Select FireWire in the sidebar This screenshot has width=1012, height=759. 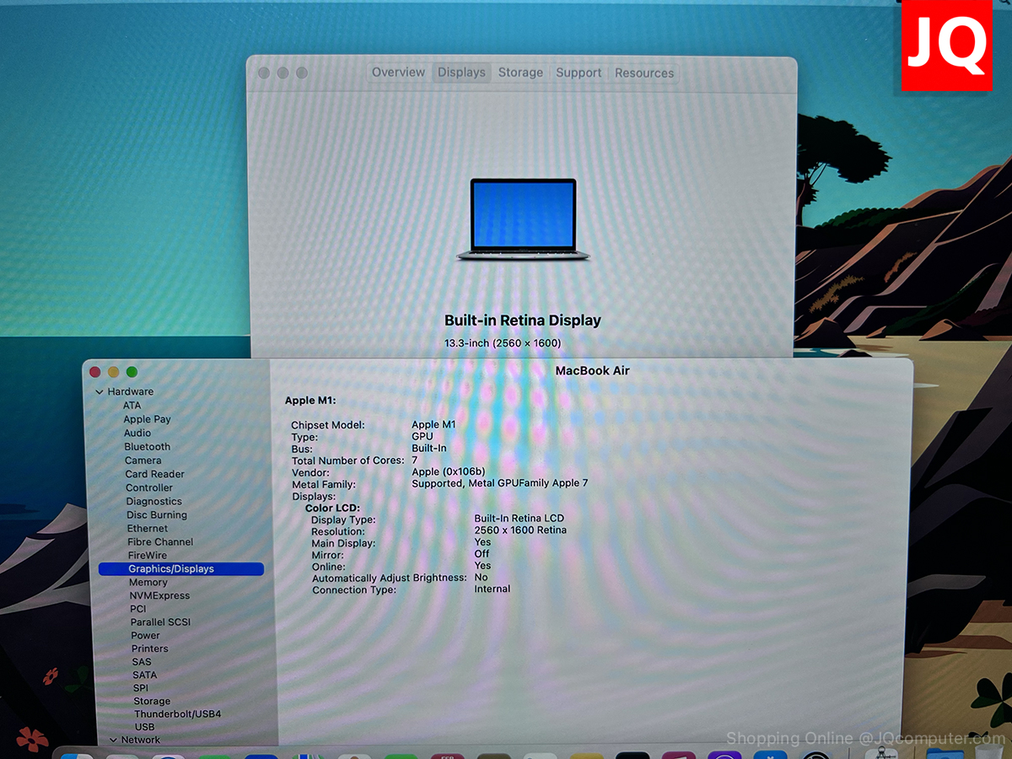click(148, 556)
